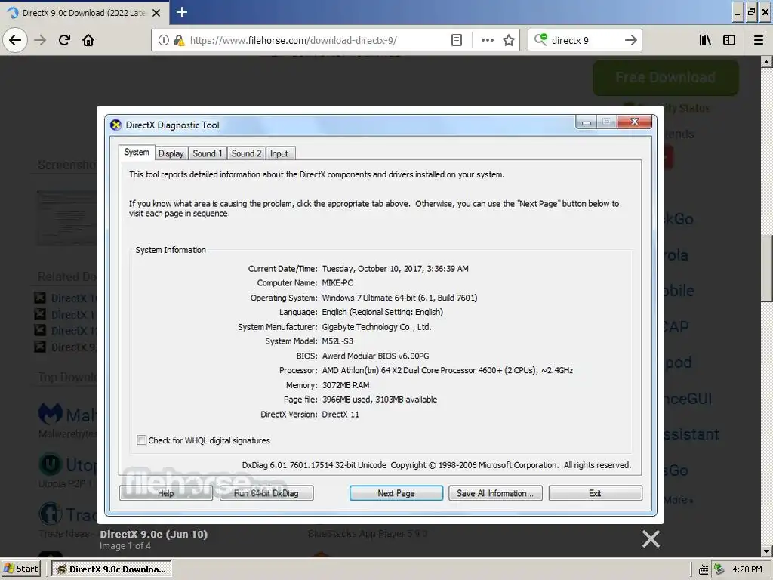Click the dimmed Free Download button
The height and width of the screenshot is (580, 773).
click(666, 78)
